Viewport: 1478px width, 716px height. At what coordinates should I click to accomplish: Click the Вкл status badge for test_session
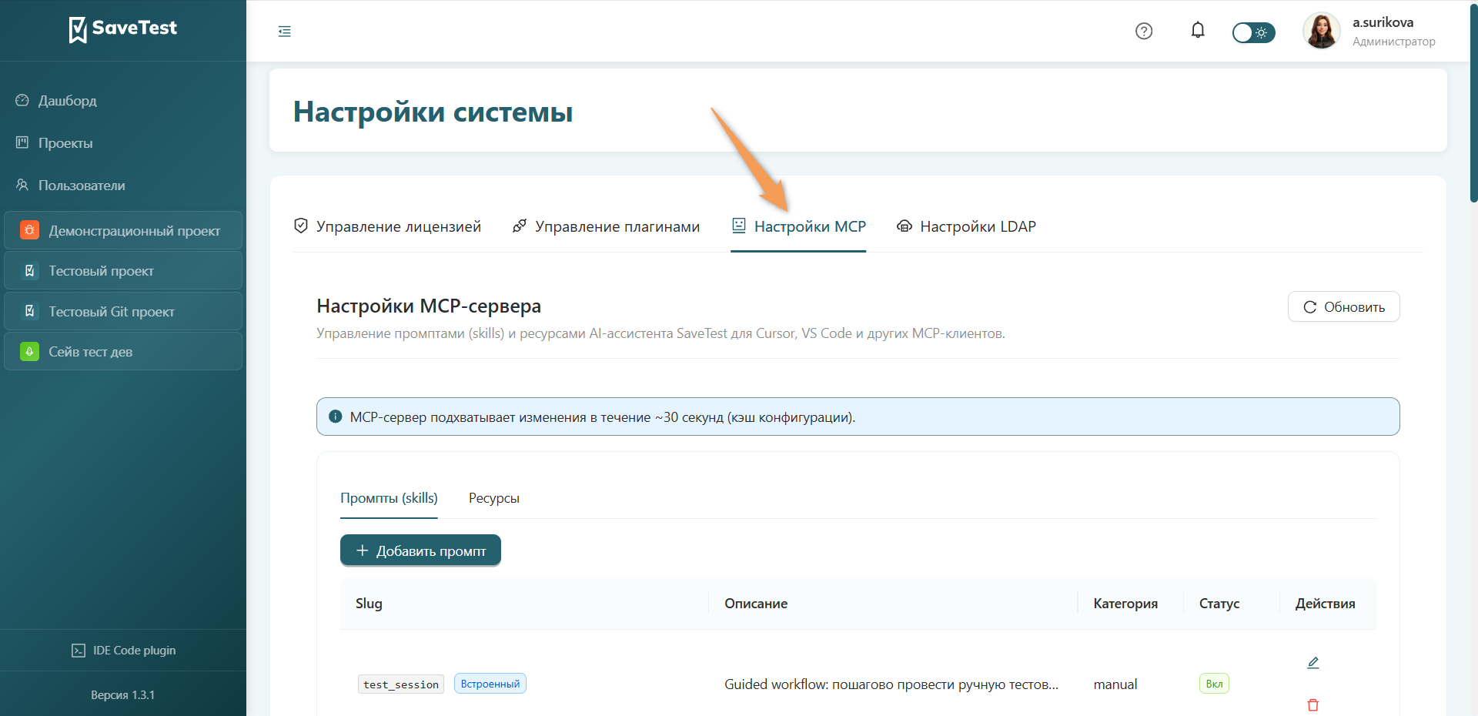coord(1214,684)
